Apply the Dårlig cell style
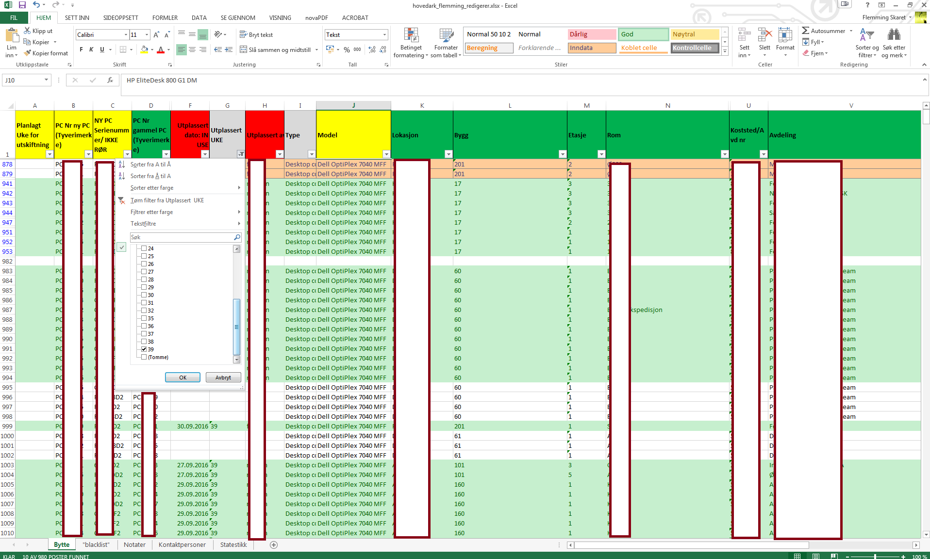The width and height of the screenshot is (930, 559). tap(592, 34)
